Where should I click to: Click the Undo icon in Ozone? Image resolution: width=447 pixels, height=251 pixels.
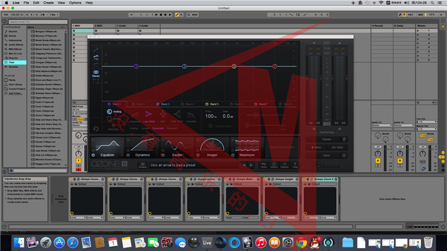tap(263, 165)
